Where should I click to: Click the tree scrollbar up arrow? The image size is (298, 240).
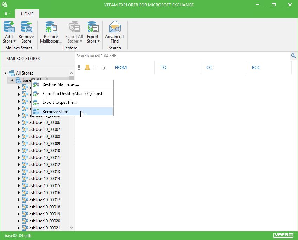point(71,73)
